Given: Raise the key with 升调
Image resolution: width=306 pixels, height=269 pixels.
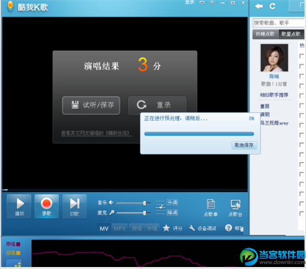Looking at the screenshot, I should (172, 202).
